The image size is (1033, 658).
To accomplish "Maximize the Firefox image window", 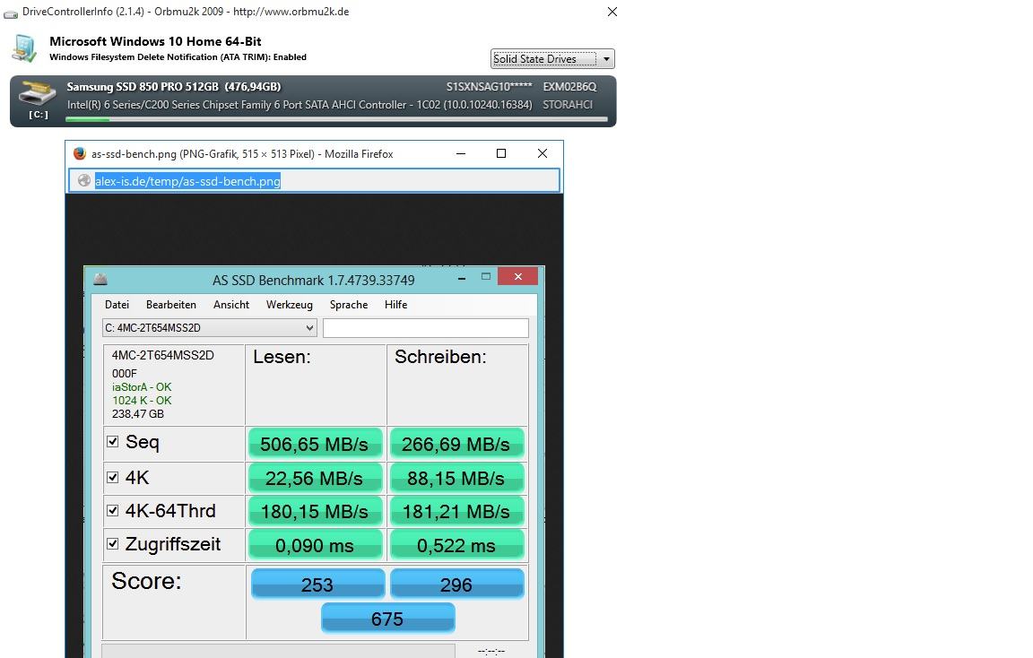I will (501, 153).
